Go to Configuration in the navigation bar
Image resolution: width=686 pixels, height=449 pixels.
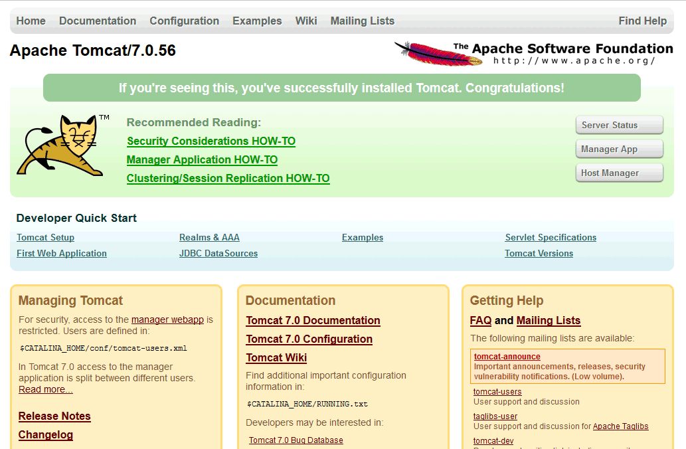click(184, 21)
